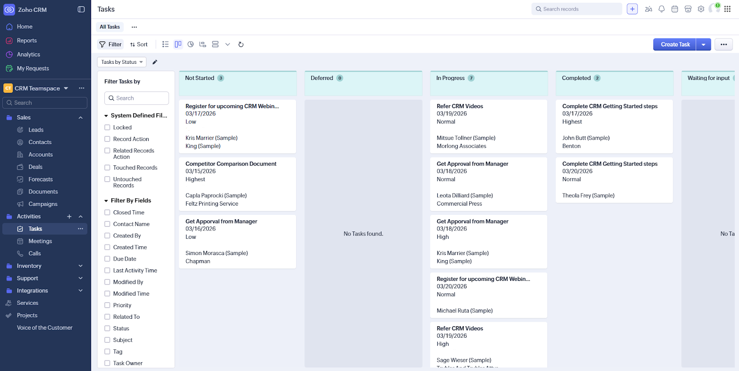The width and height of the screenshot is (739, 371).
Task: Check the Priority field checkbox
Action: tap(107, 305)
